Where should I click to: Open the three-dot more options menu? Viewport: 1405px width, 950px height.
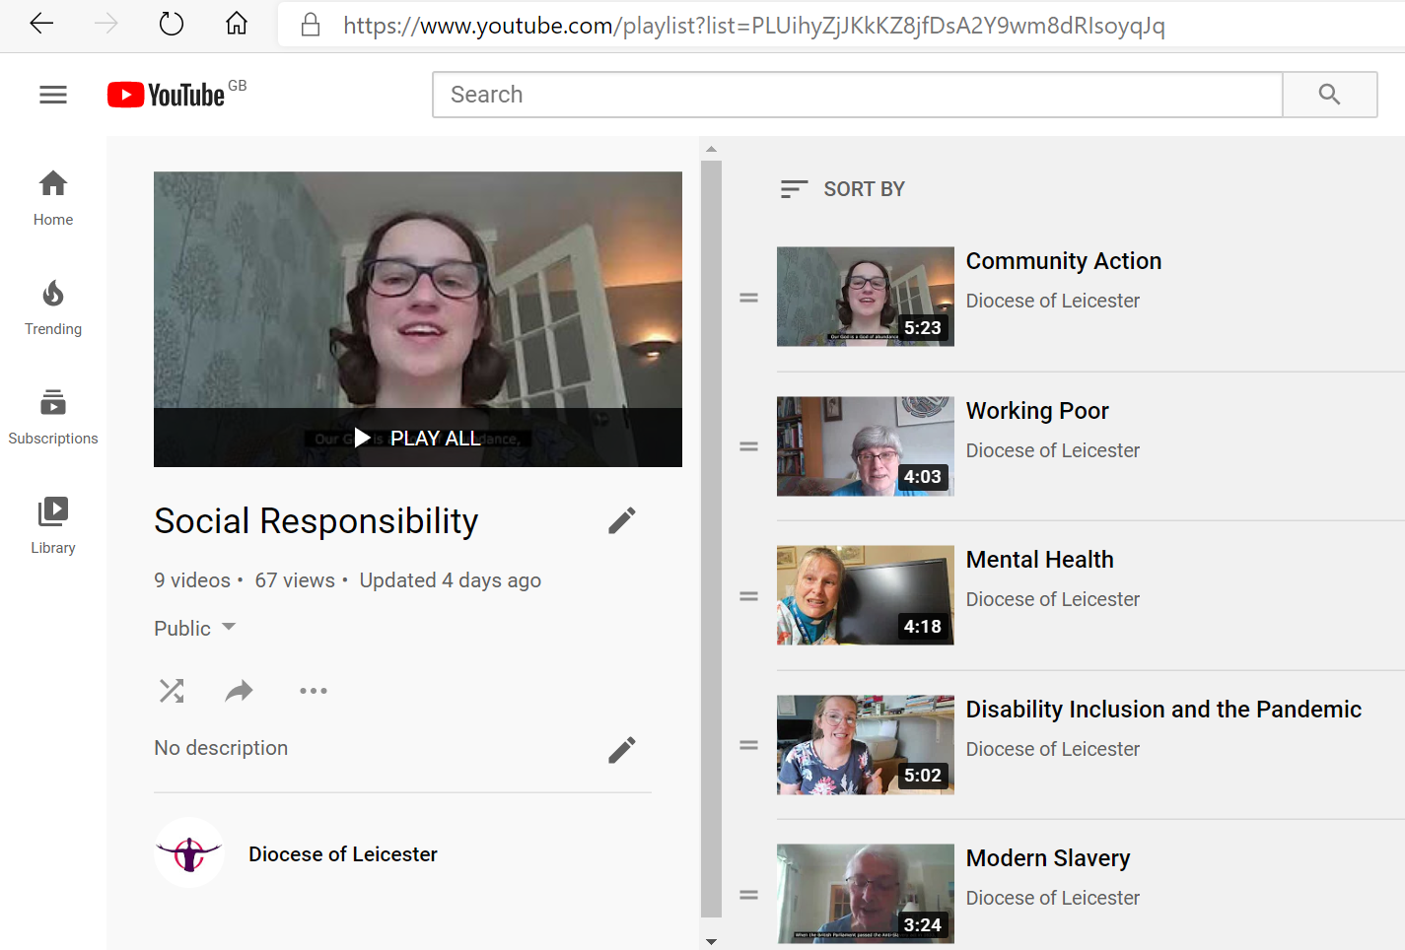point(313,691)
